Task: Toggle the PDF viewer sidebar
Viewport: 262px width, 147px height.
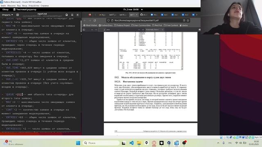Action: [84, 30]
